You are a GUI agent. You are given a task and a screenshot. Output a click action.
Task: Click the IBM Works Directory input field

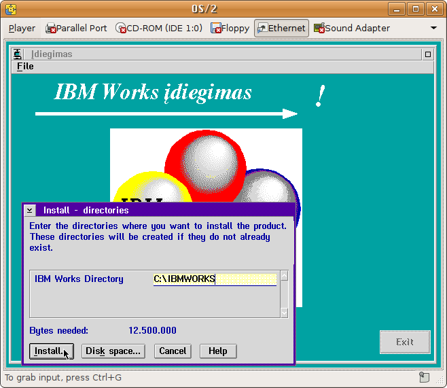(x=215, y=279)
